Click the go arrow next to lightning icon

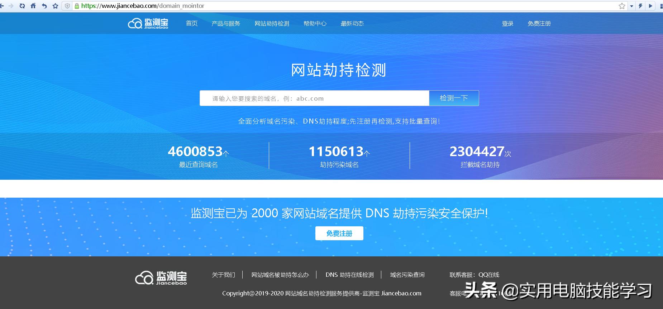(650, 6)
